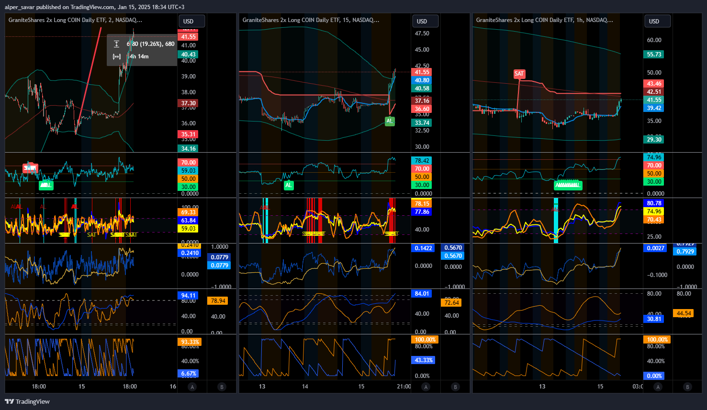Click the 34.16 price label on the 2-minute chart

coord(188,149)
